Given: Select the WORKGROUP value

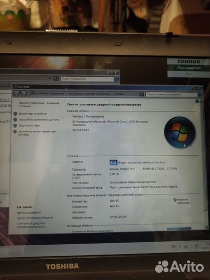Looking at the screenshot, I should tap(118, 217).
